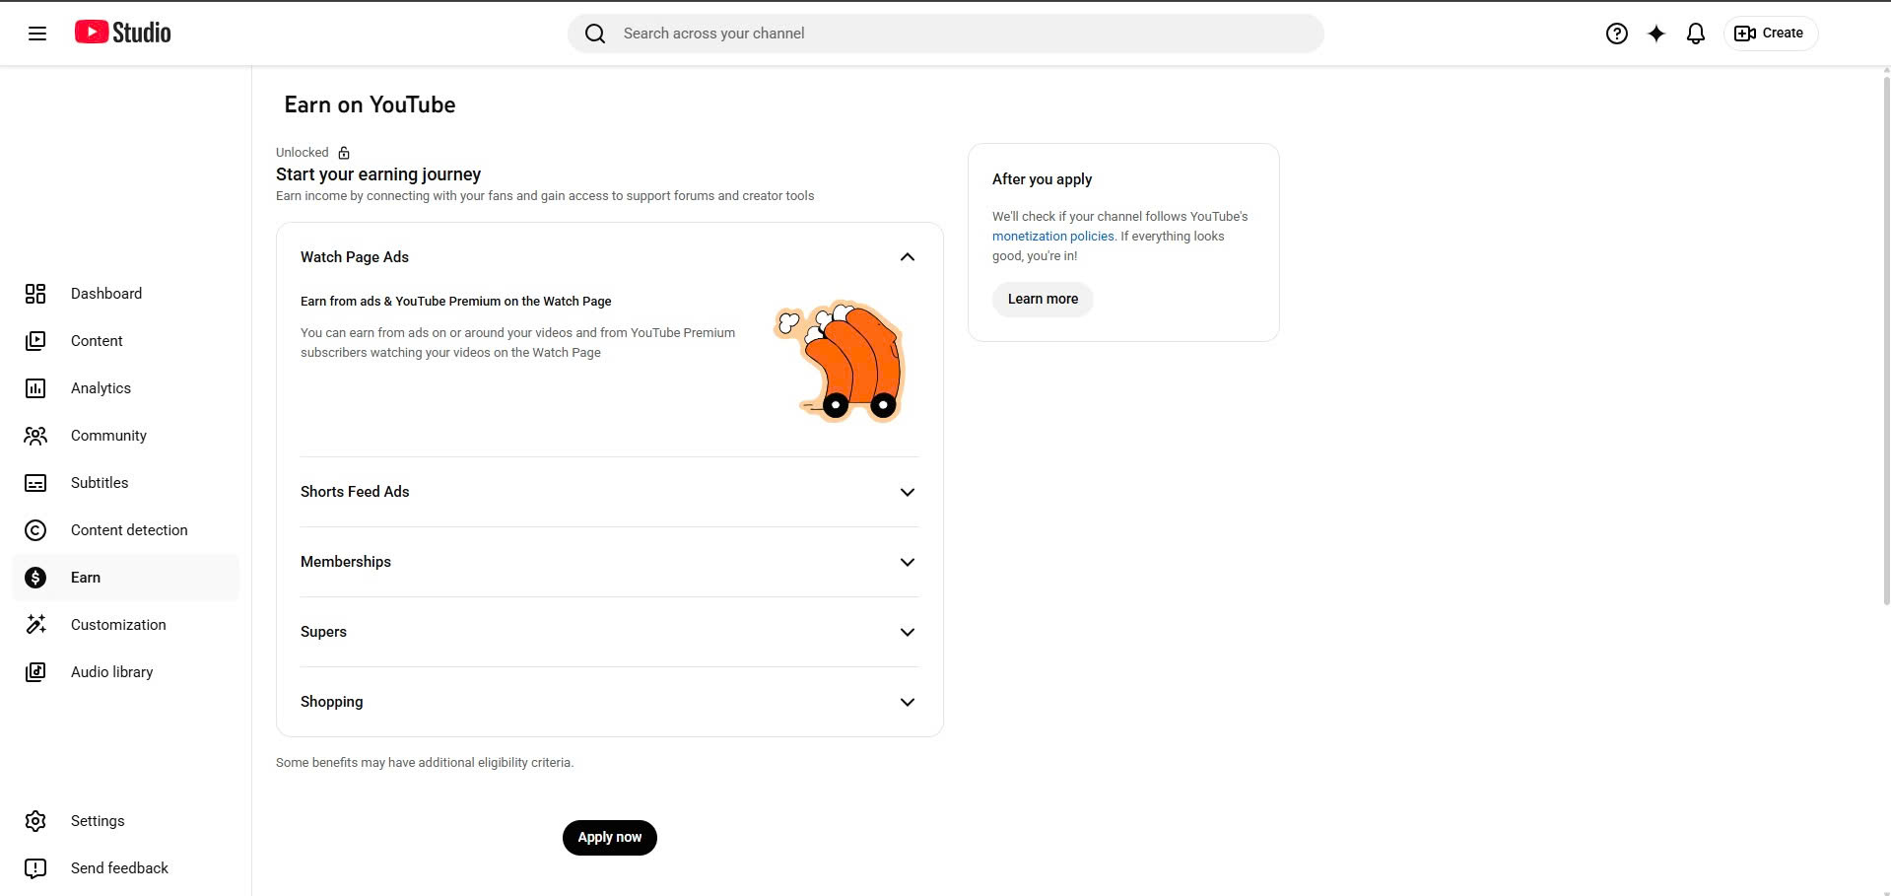Click the Search across your channel field
1891x896 pixels.
(946, 34)
